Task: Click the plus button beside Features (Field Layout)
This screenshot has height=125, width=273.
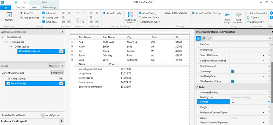Action: pyautogui.click(x=61, y=121)
